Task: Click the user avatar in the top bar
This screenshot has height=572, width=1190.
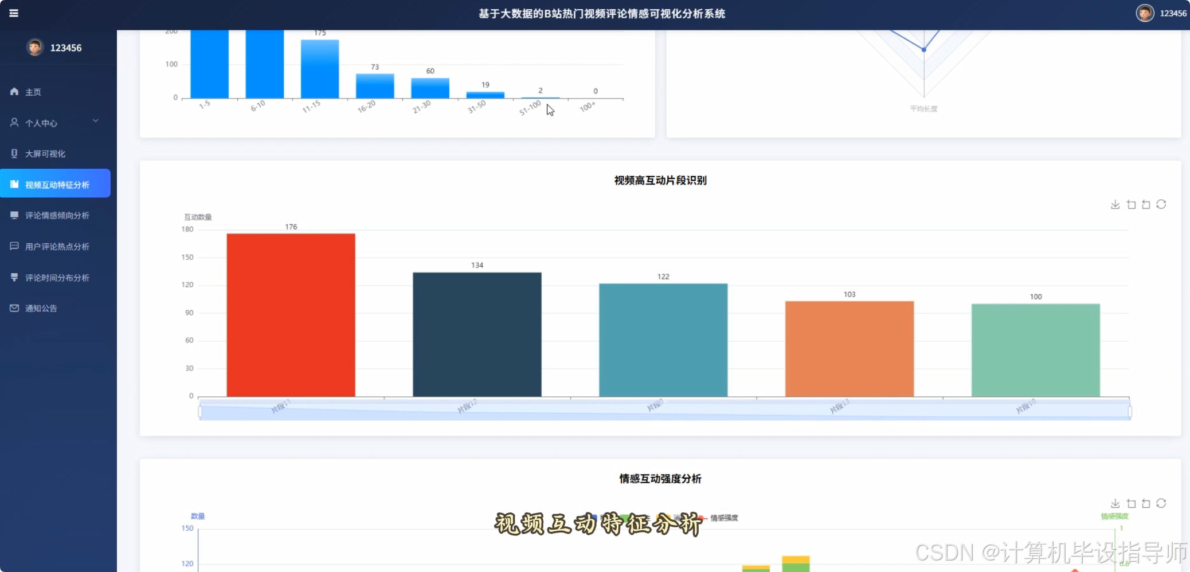Action: (x=1145, y=13)
